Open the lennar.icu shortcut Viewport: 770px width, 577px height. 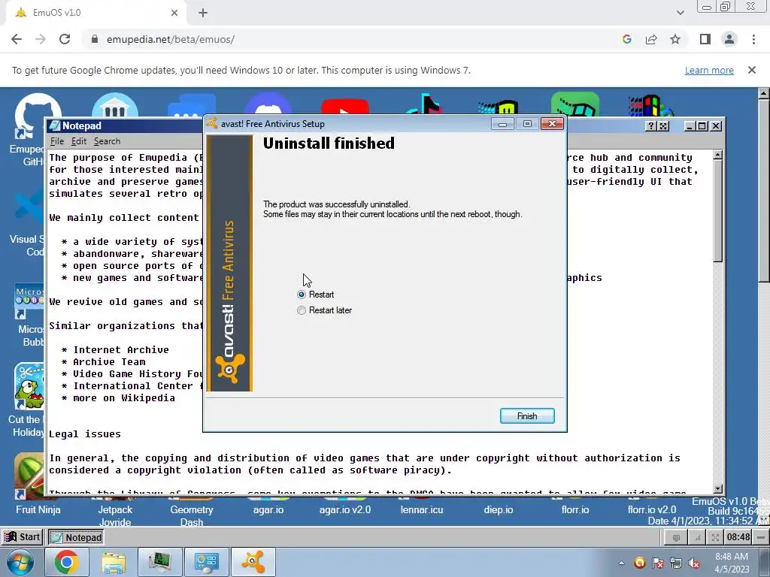click(x=421, y=510)
